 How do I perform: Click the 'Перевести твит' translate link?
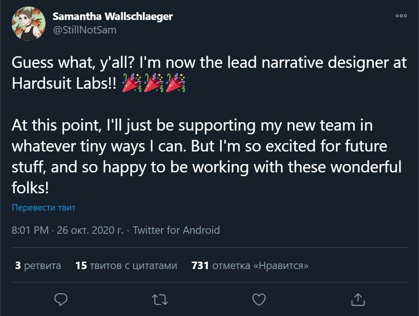(44, 208)
